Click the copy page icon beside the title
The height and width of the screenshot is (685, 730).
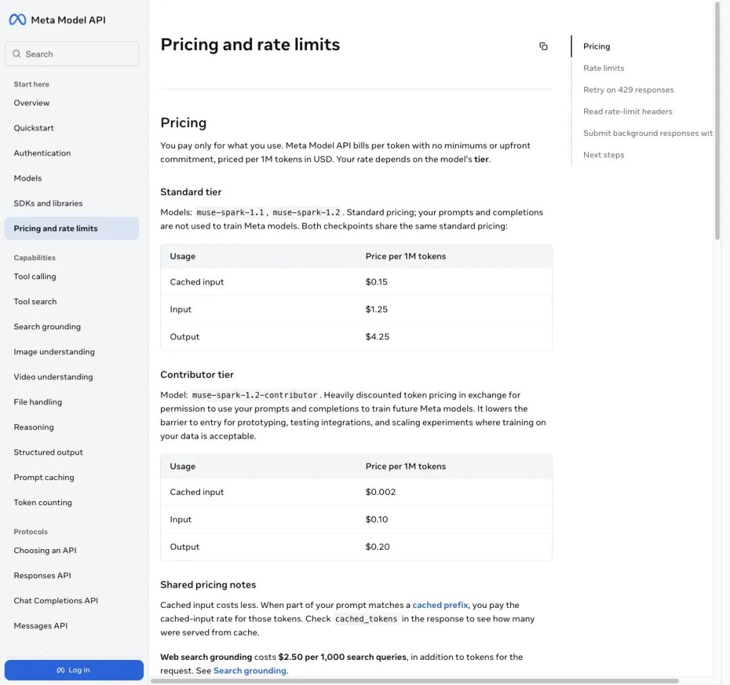(543, 46)
